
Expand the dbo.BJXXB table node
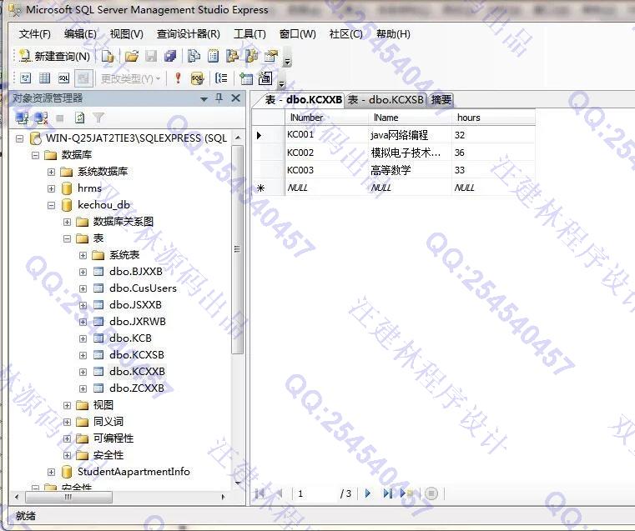[x=83, y=272]
